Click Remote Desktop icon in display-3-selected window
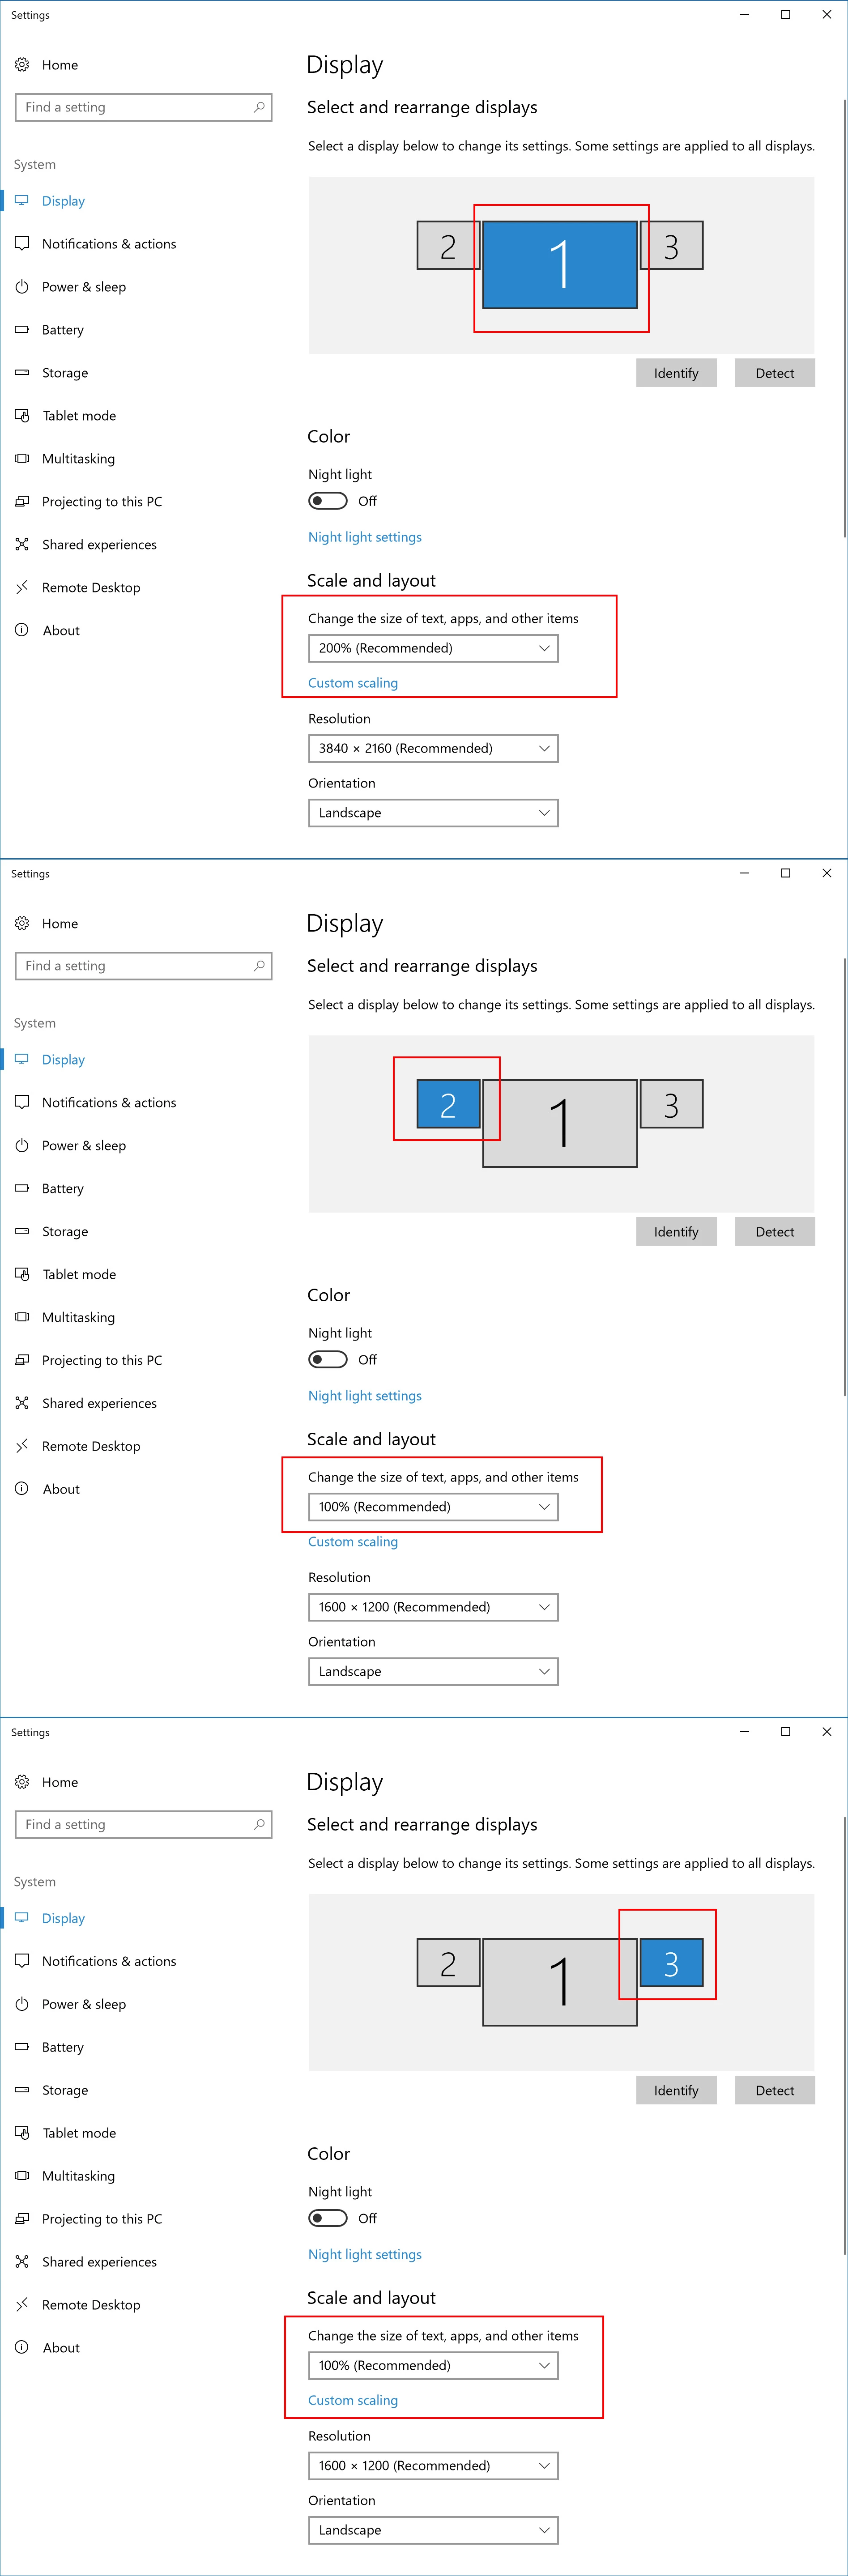The width and height of the screenshot is (848, 2576). [x=22, y=2305]
